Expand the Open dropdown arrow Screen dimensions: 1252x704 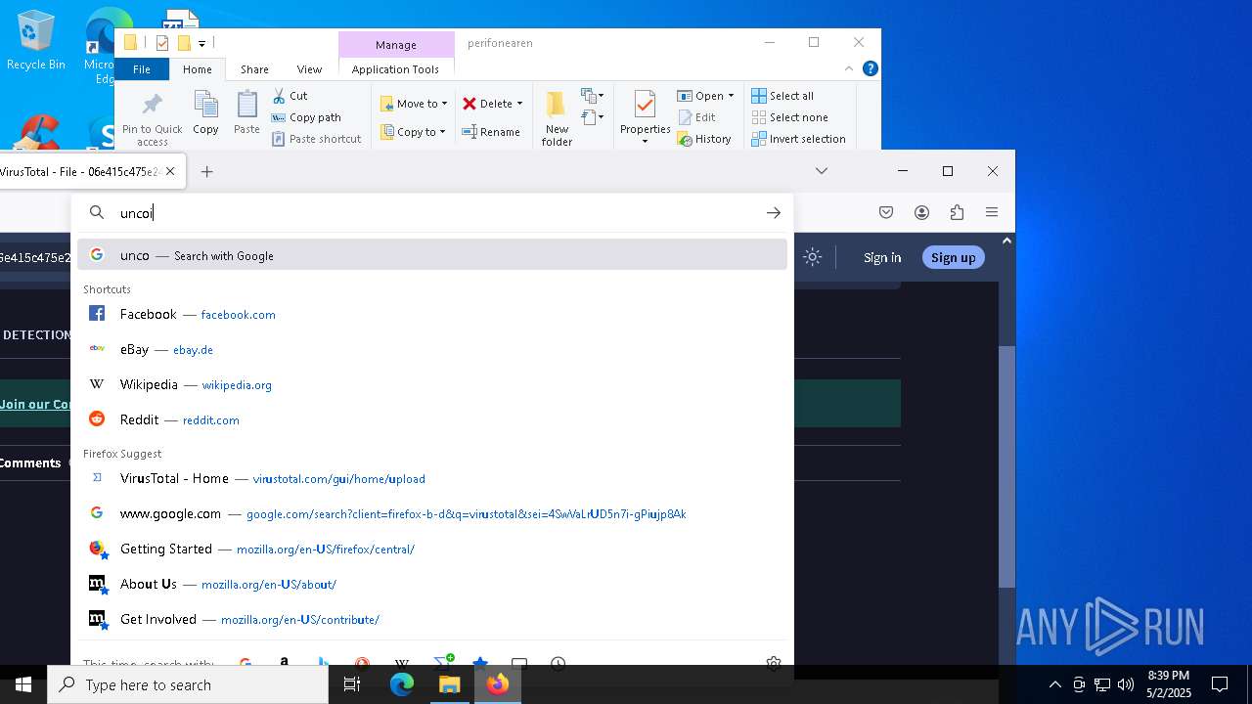pos(731,96)
